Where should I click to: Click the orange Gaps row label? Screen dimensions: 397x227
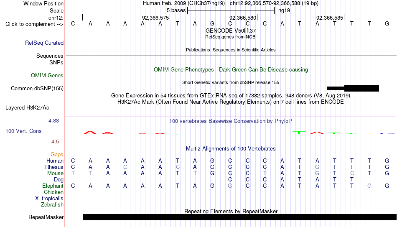click(x=57, y=155)
